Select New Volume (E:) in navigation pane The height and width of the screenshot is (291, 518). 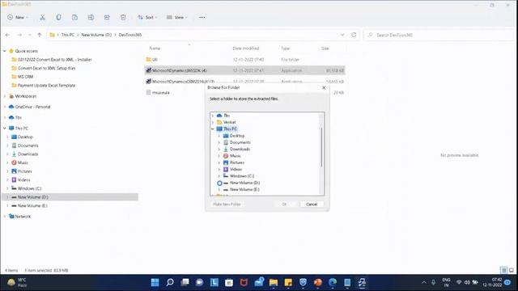[x=32, y=205]
